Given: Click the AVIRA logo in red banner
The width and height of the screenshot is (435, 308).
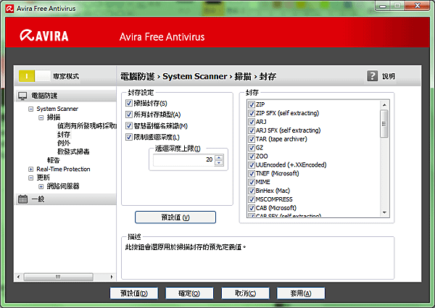Looking at the screenshot, I should 44,36.
